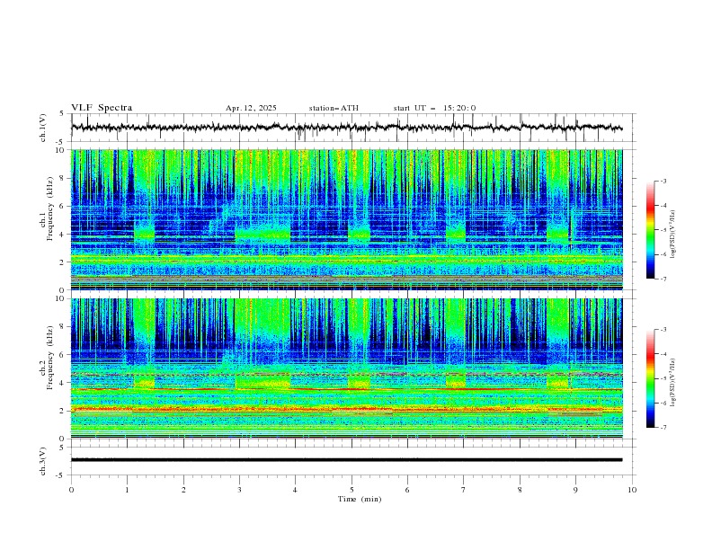Image resolution: width=712 pixels, height=550 pixels.
Task: Click time axis tick label "0"
Action: pos(71,490)
